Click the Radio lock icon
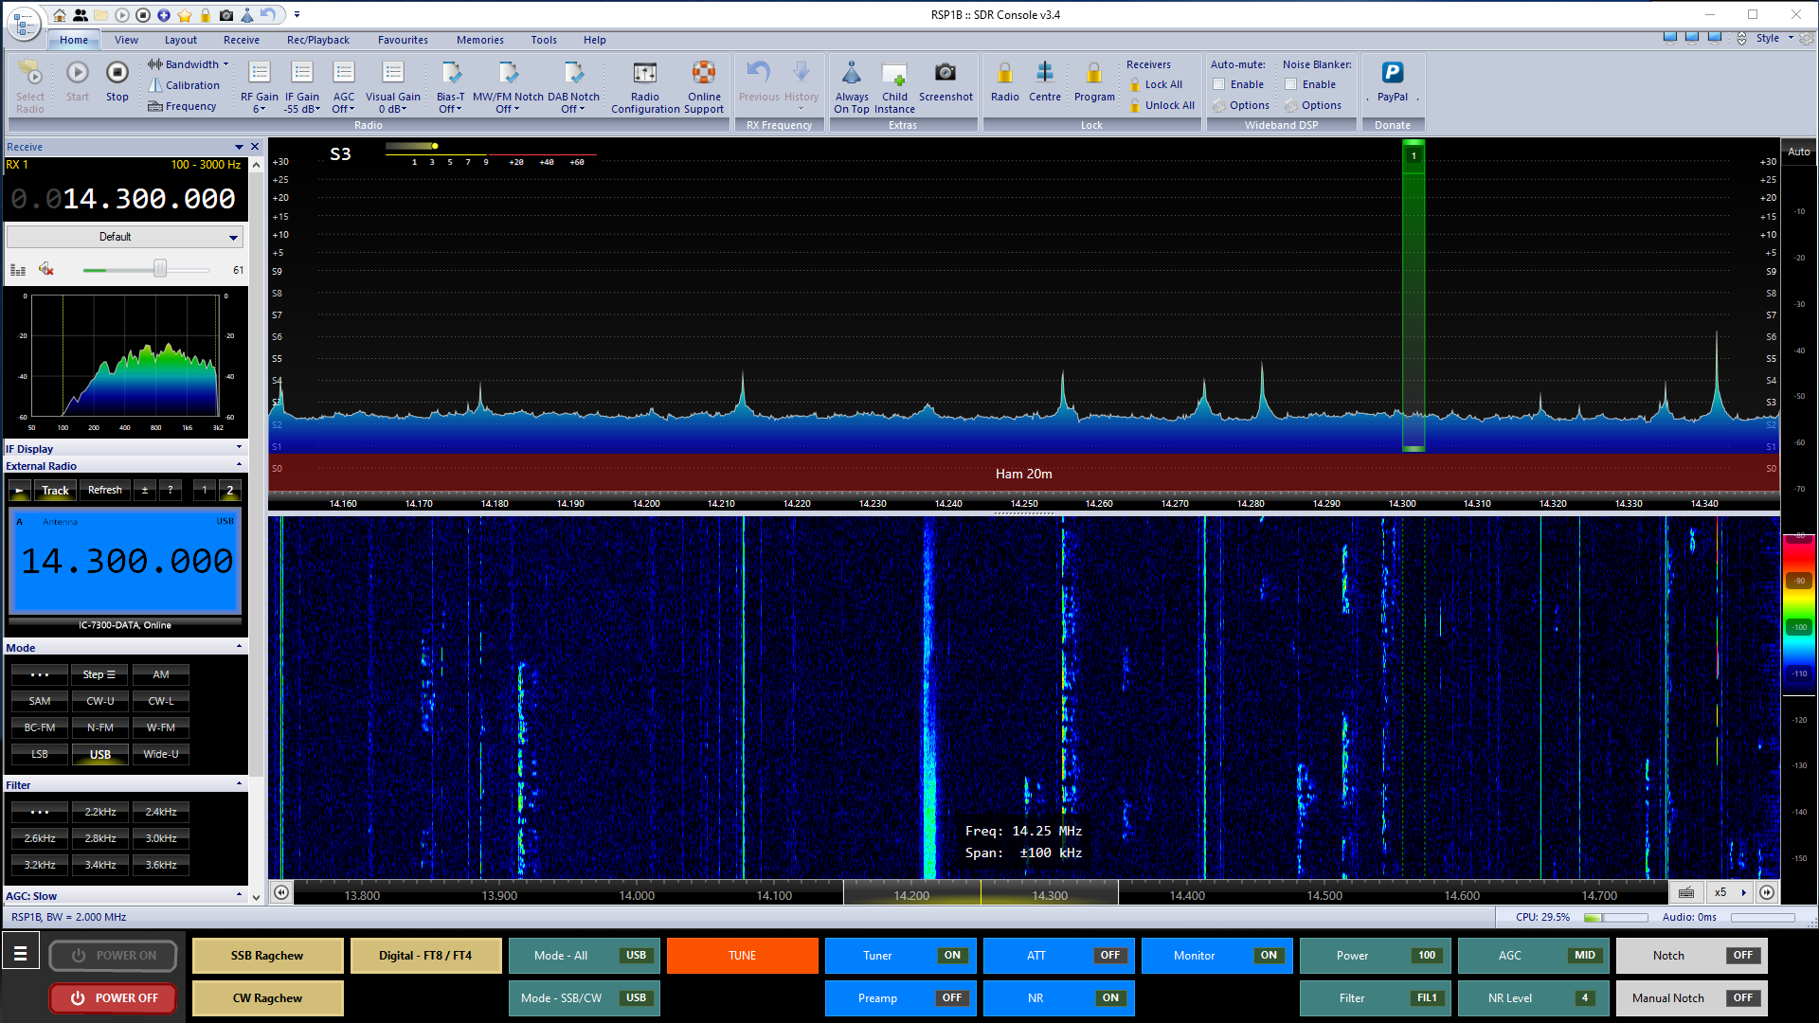The width and height of the screenshot is (1819, 1023). click(x=1005, y=73)
